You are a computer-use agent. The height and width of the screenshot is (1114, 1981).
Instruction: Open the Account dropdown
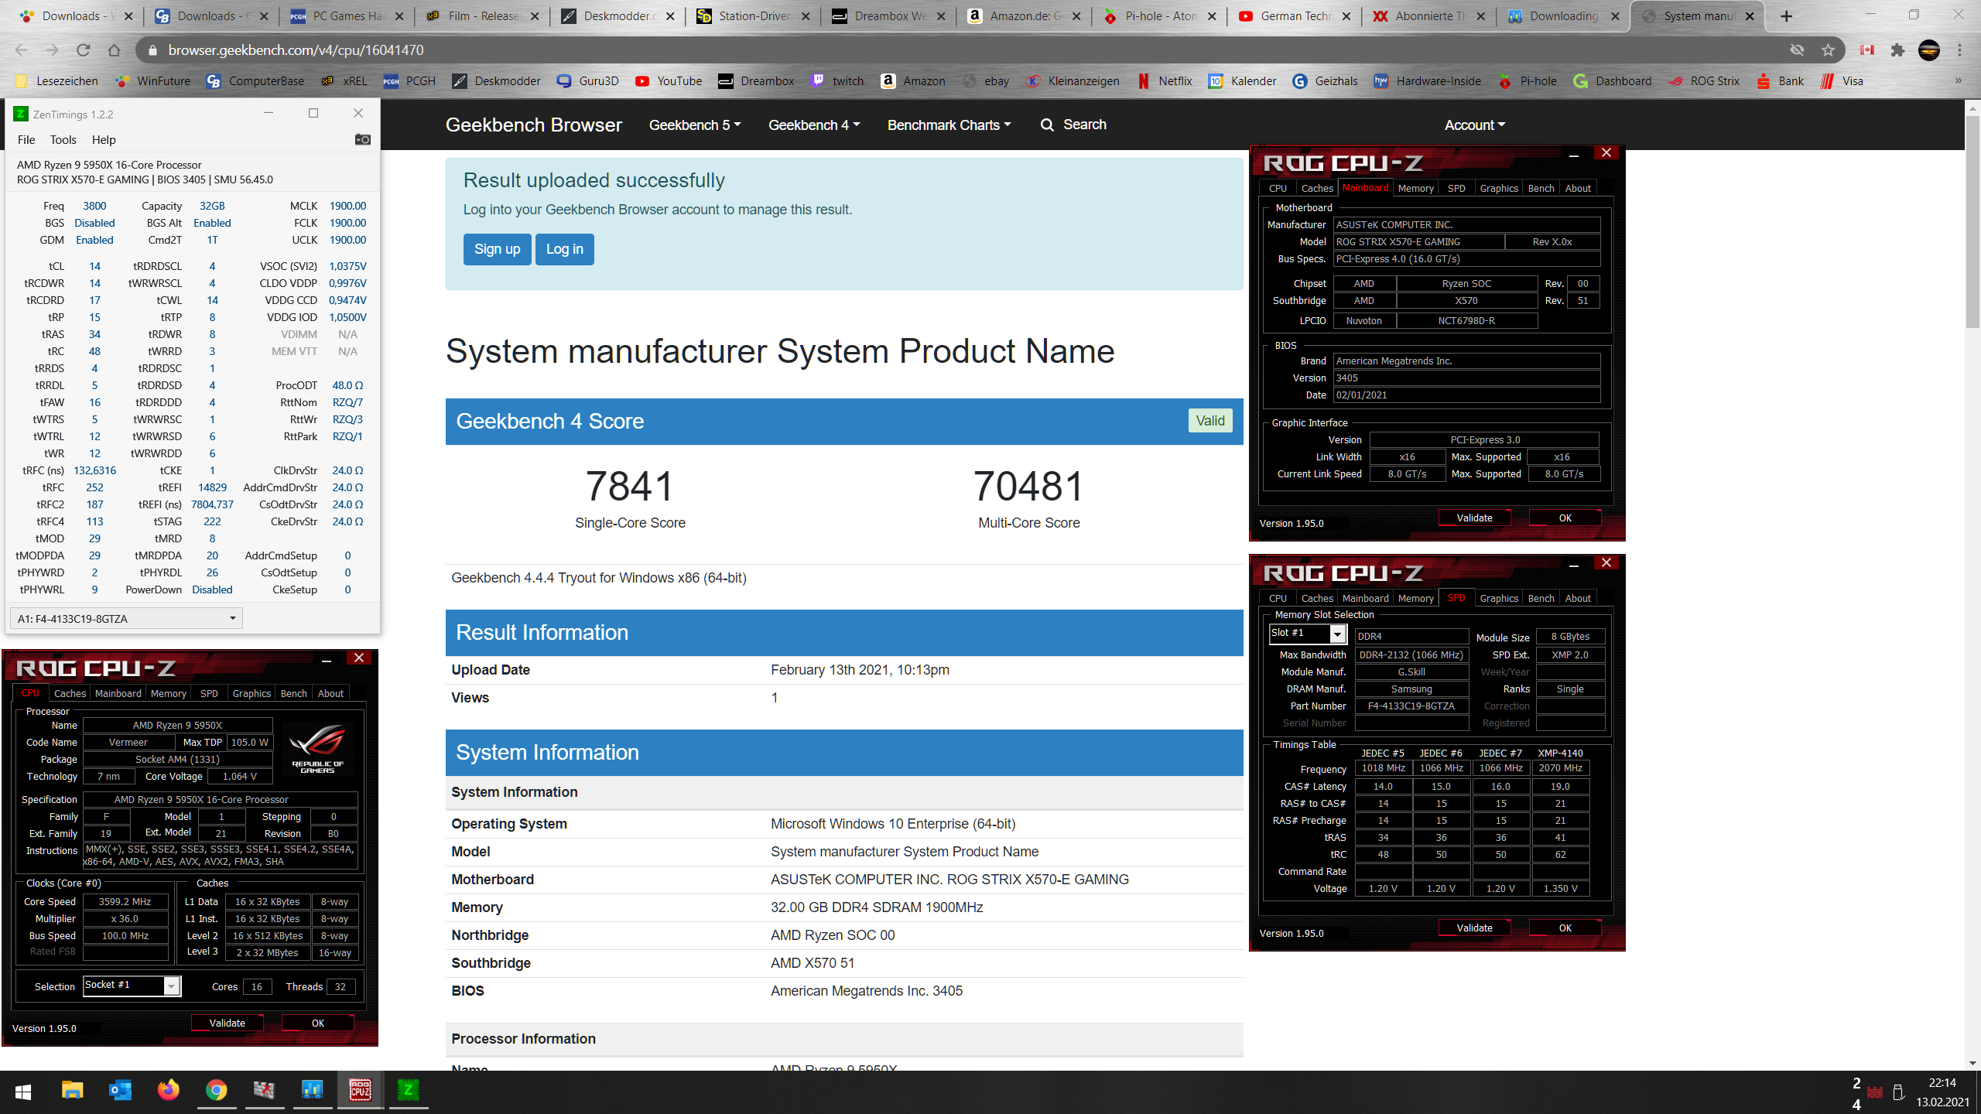coord(1475,125)
